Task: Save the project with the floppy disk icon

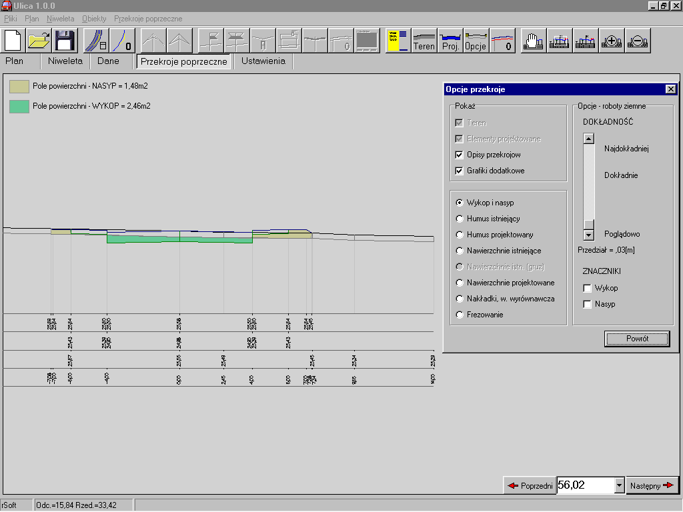Action: coord(65,41)
